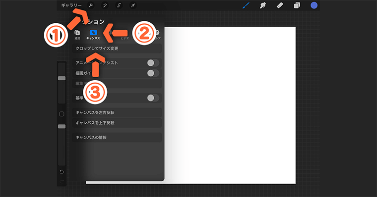Choose キャンバスを左右反転

[117, 112]
